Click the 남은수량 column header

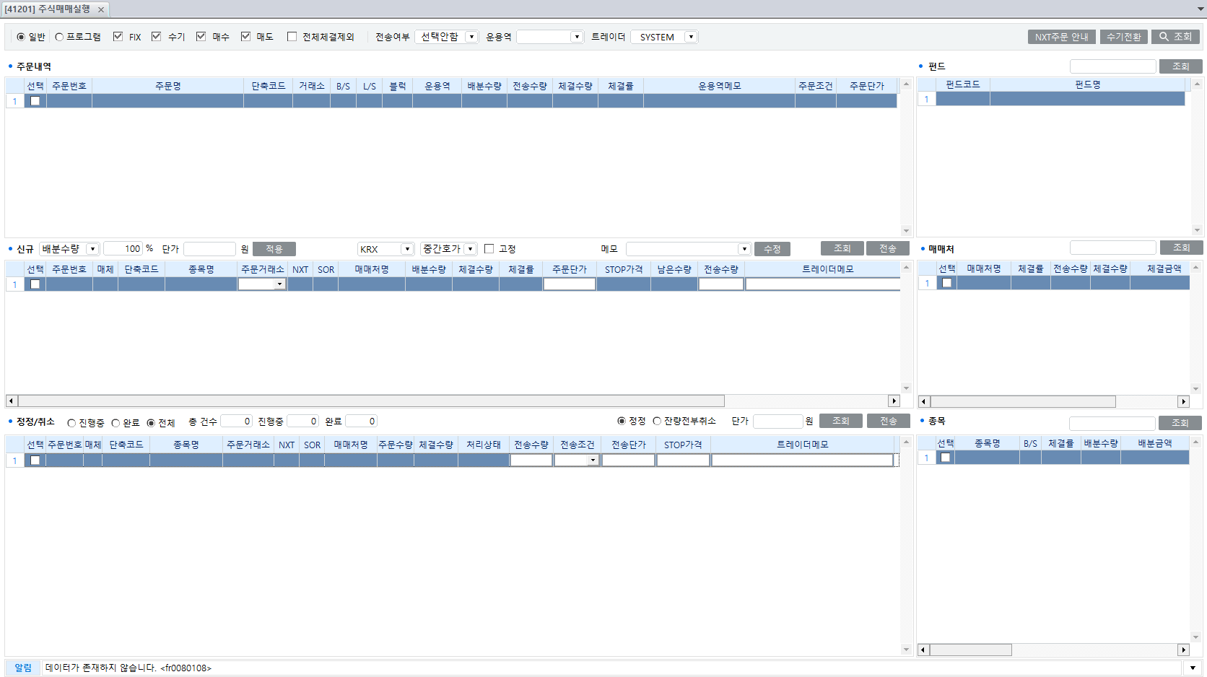coord(674,269)
